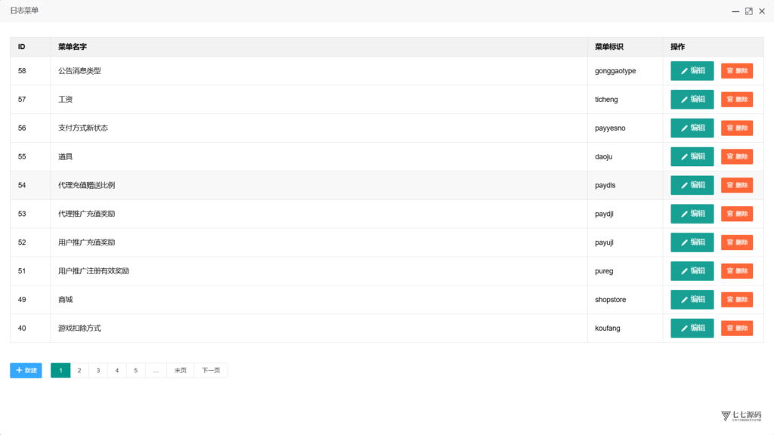Image resolution: width=774 pixels, height=435 pixels.
Task: Edit the shopstore menu item
Action: [x=692, y=299]
